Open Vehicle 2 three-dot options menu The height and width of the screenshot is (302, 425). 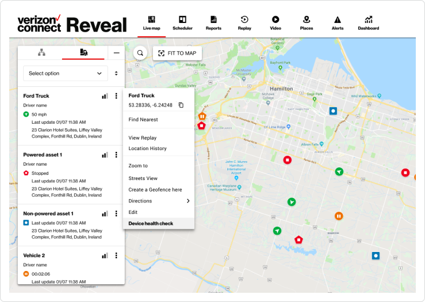(116, 255)
